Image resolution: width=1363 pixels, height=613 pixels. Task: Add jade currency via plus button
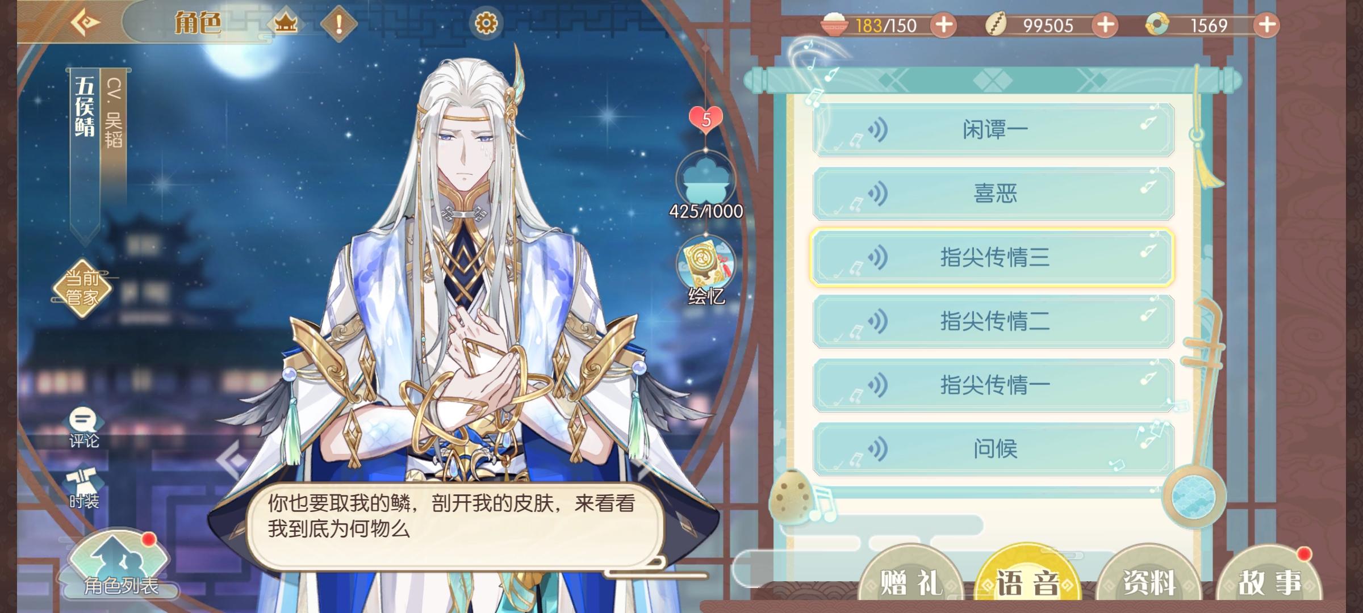1267,25
